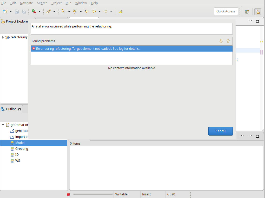Click the Save All toolbar icon
The image size is (265, 198).
24,11
